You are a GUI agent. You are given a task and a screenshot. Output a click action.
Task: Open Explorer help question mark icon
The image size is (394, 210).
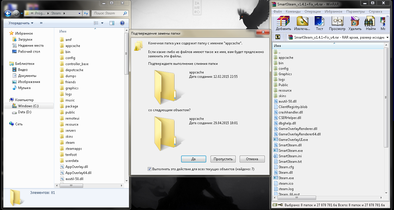[x=122, y=23]
